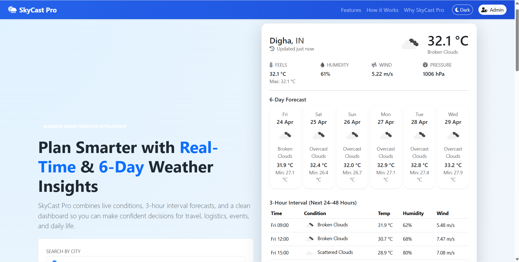
Task: Click the SkyCast Pro brand name
Action: (x=38, y=10)
